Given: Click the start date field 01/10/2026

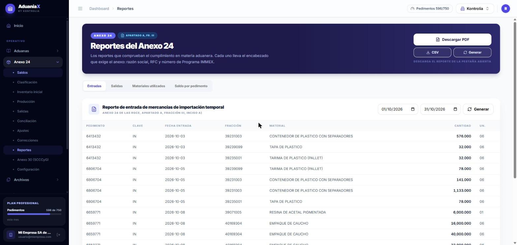Looking at the screenshot, I should click(x=398, y=109).
